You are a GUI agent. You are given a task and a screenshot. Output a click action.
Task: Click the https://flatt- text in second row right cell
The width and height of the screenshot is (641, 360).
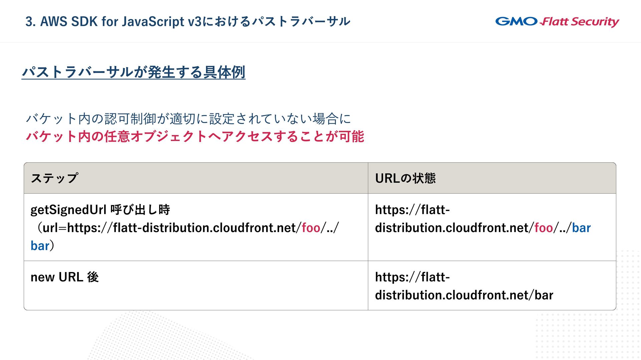point(412,277)
